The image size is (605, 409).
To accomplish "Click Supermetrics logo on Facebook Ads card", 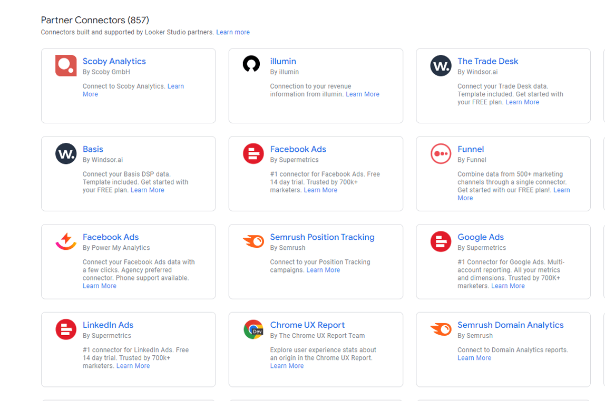I will (253, 153).
